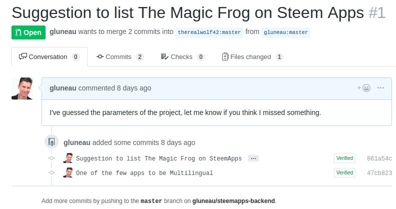The image size is (396, 209).
Task: Click gluneau author name in comment header
Action: point(63,88)
